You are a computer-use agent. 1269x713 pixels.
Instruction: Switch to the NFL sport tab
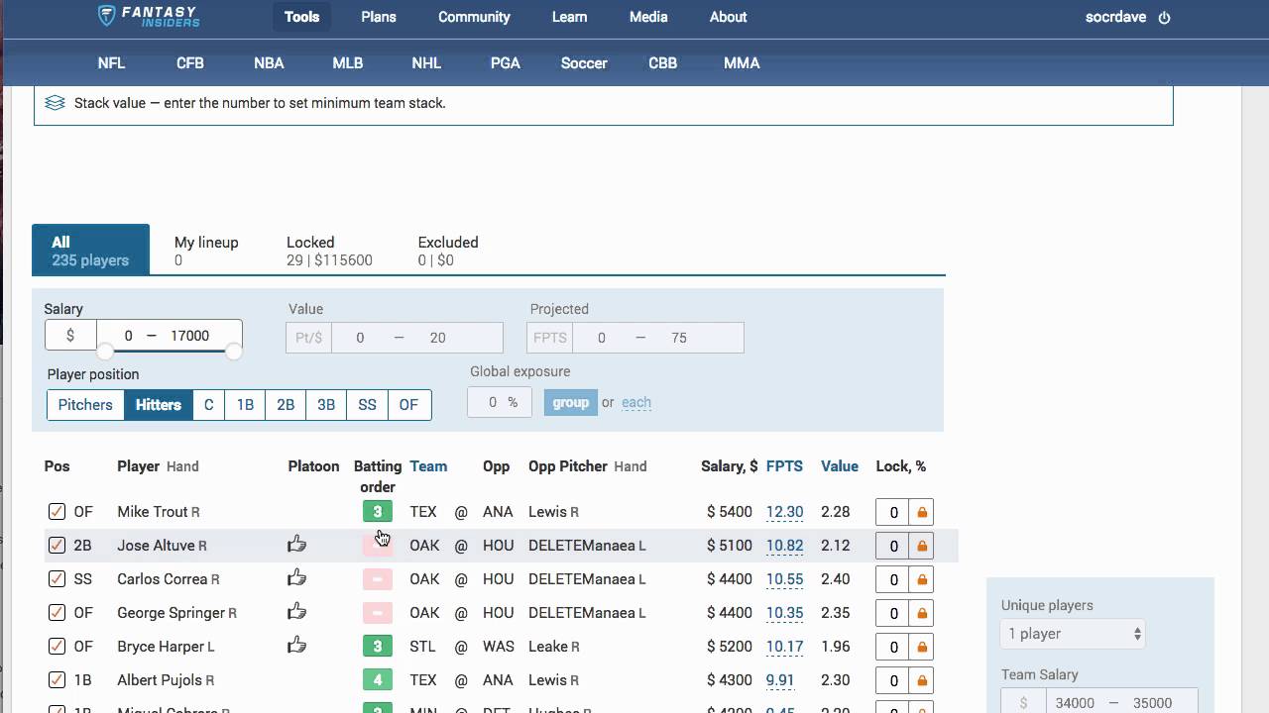click(x=111, y=63)
